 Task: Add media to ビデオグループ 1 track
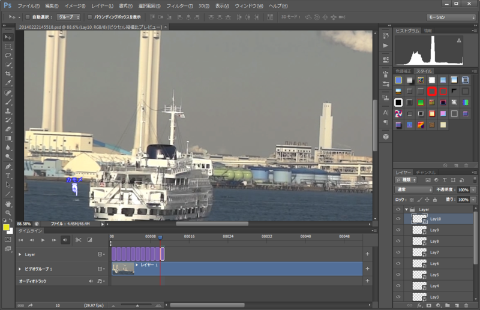point(367,269)
